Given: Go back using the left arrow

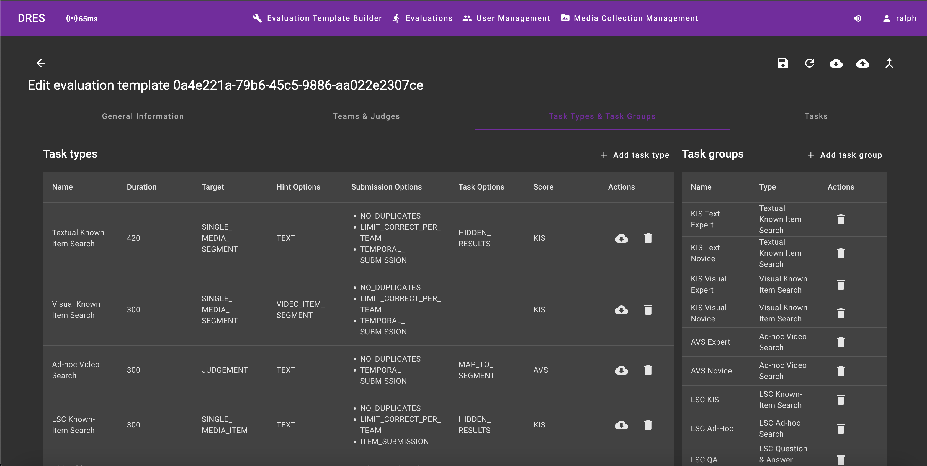Looking at the screenshot, I should [41, 63].
